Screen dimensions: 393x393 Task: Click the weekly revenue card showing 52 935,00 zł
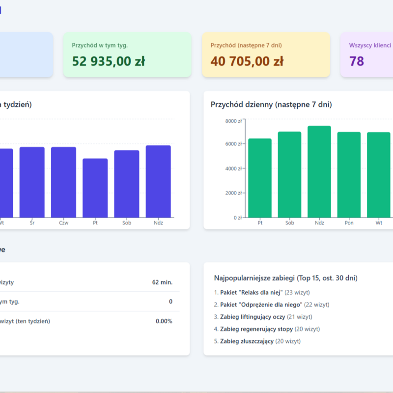pos(127,55)
